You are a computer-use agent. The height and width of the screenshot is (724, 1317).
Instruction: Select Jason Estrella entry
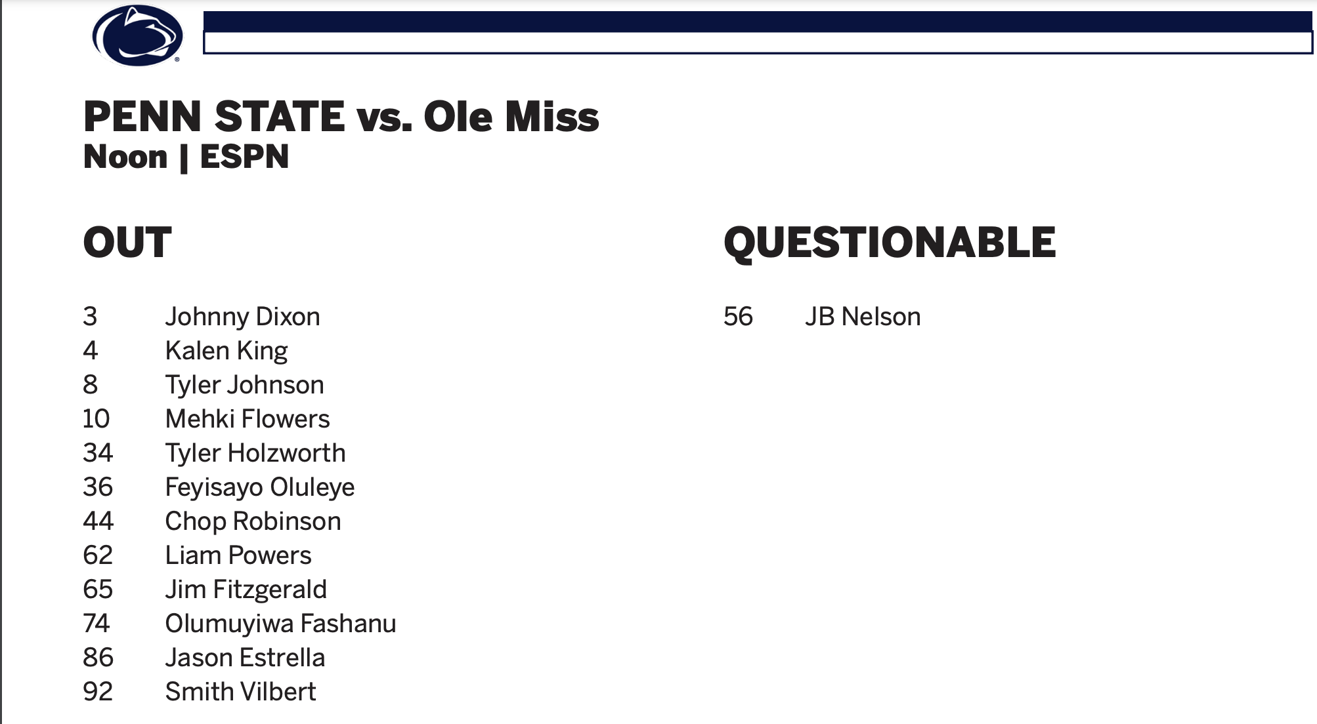point(245,658)
